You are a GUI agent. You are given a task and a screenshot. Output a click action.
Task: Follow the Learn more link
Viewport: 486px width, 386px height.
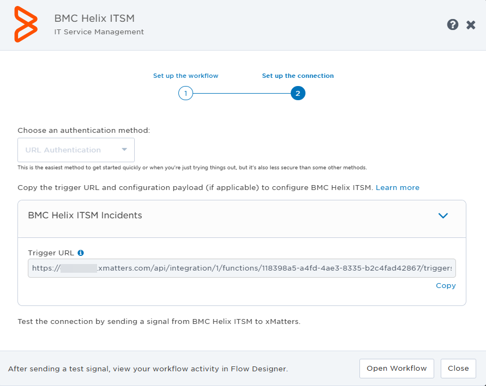[397, 188]
